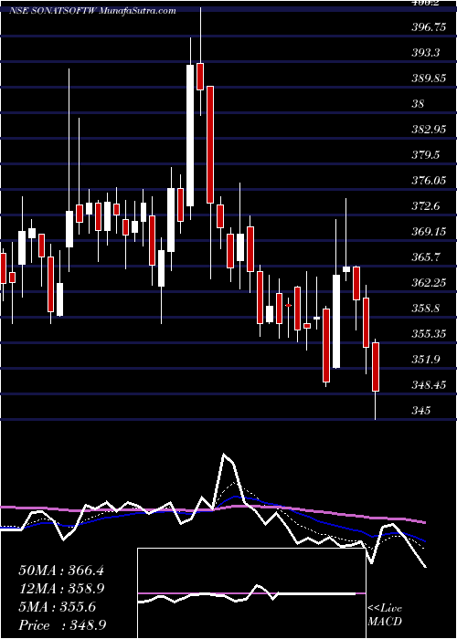The height and width of the screenshot is (639, 457).
Task: Click the 362.25 price axis label
Action: click(x=428, y=282)
